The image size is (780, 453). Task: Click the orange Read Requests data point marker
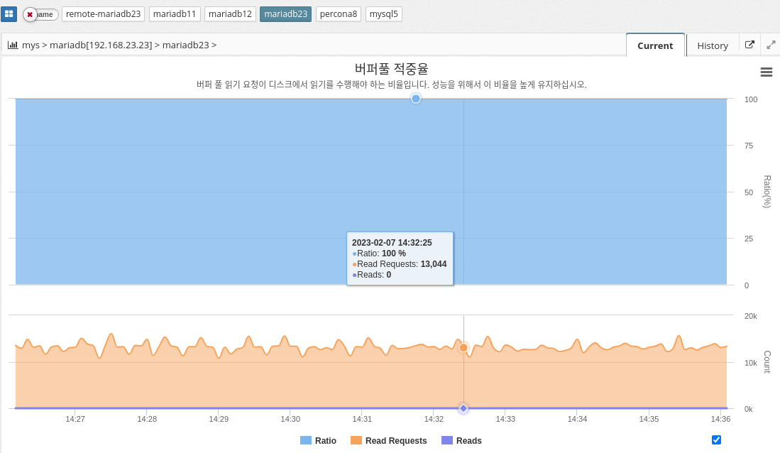[x=463, y=348]
